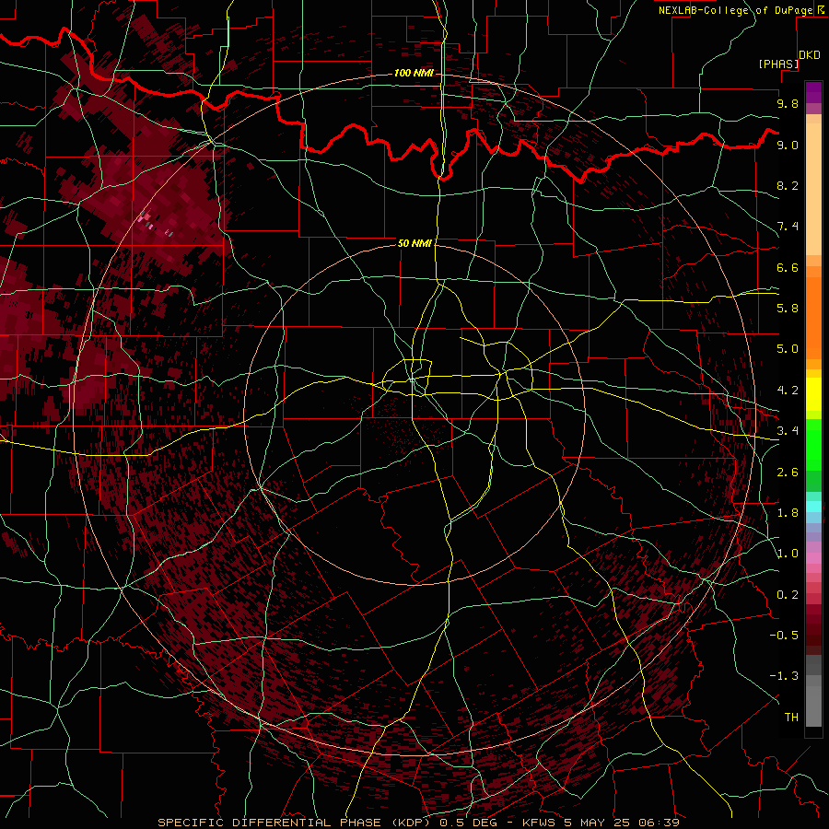Select the -1.3 value on the color scale
829x829 pixels.
pos(784,676)
